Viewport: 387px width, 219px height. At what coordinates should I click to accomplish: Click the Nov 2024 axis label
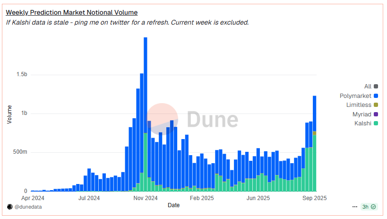146,198
